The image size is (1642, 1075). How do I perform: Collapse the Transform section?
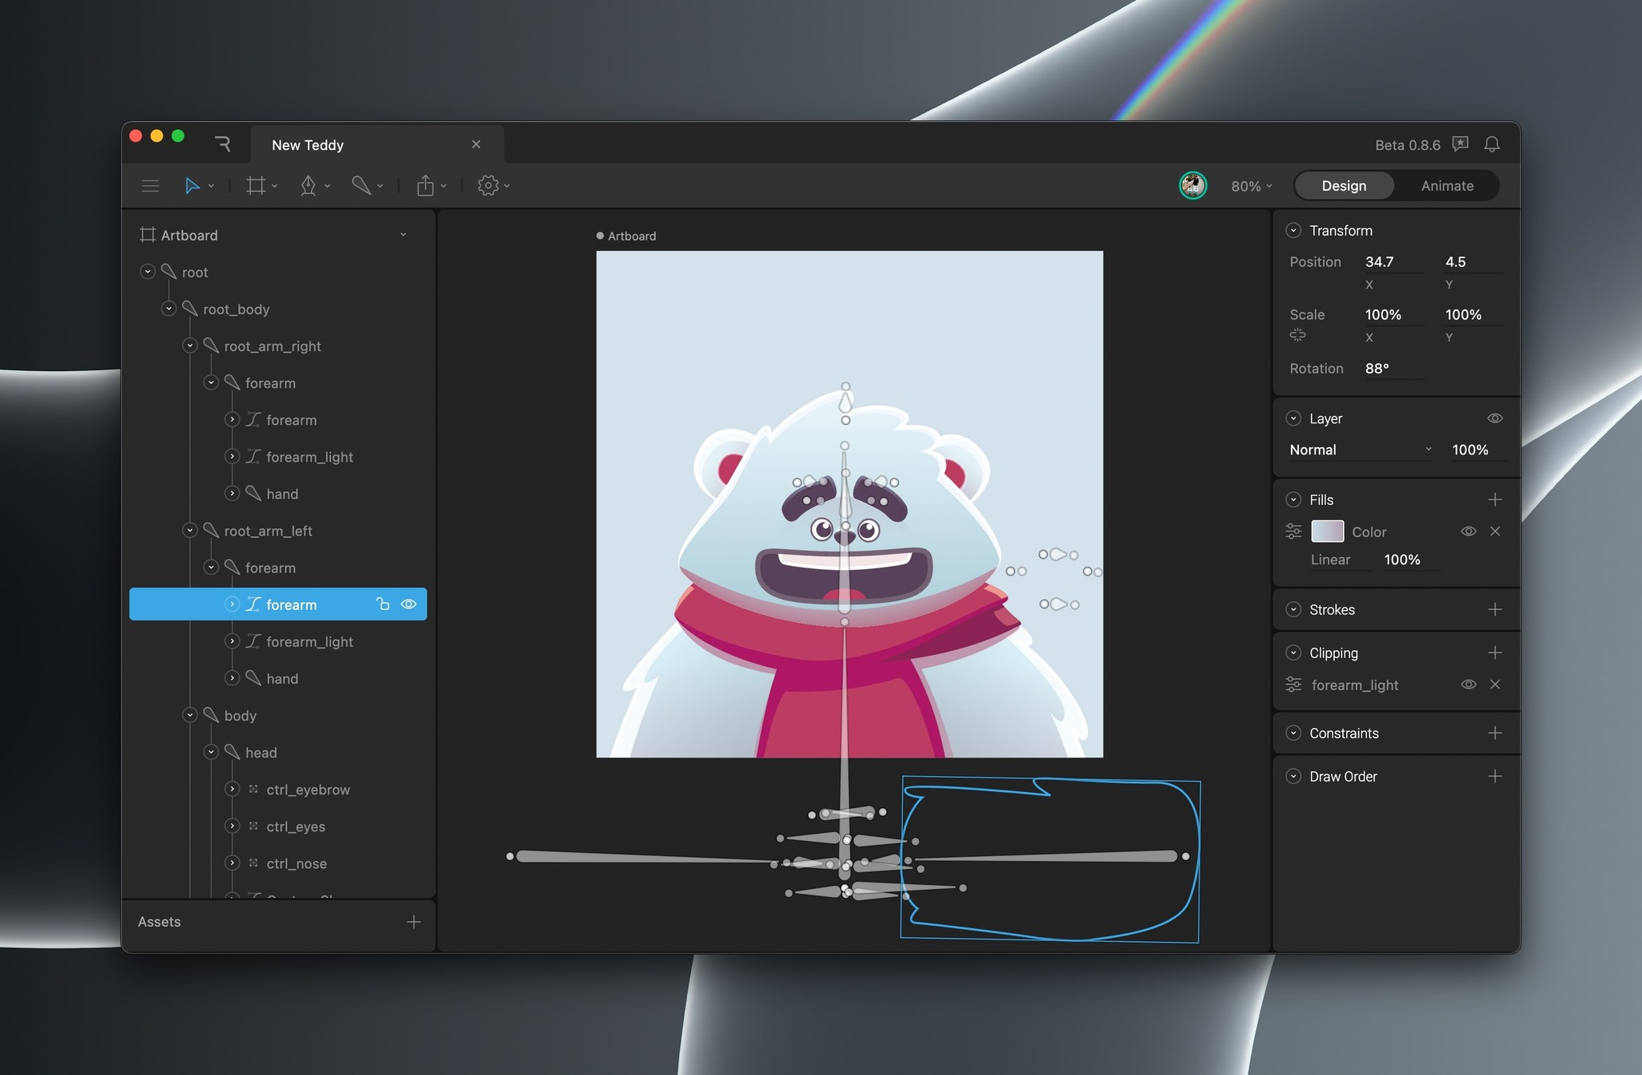point(1292,230)
